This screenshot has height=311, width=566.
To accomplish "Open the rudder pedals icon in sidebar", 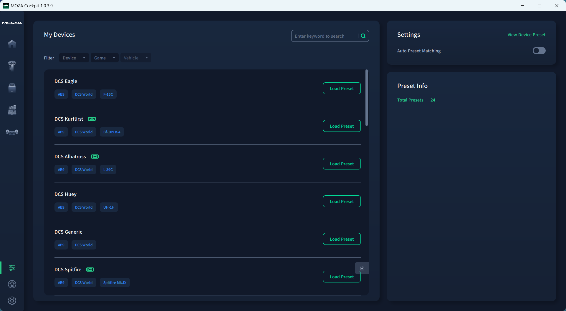I will (12, 132).
